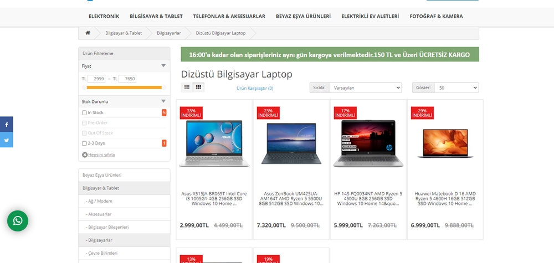Click the Asus X515JA laptop image

(x=214, y=143)
